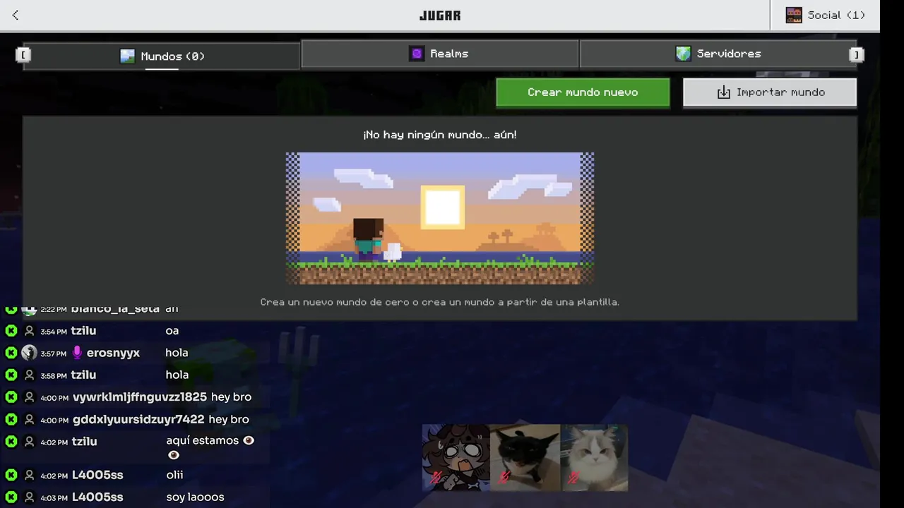This screenshot has width=904, height=508.
Task: Click '¡No hay ningún mundo... aún!' heading
Action: coord(439,134)
